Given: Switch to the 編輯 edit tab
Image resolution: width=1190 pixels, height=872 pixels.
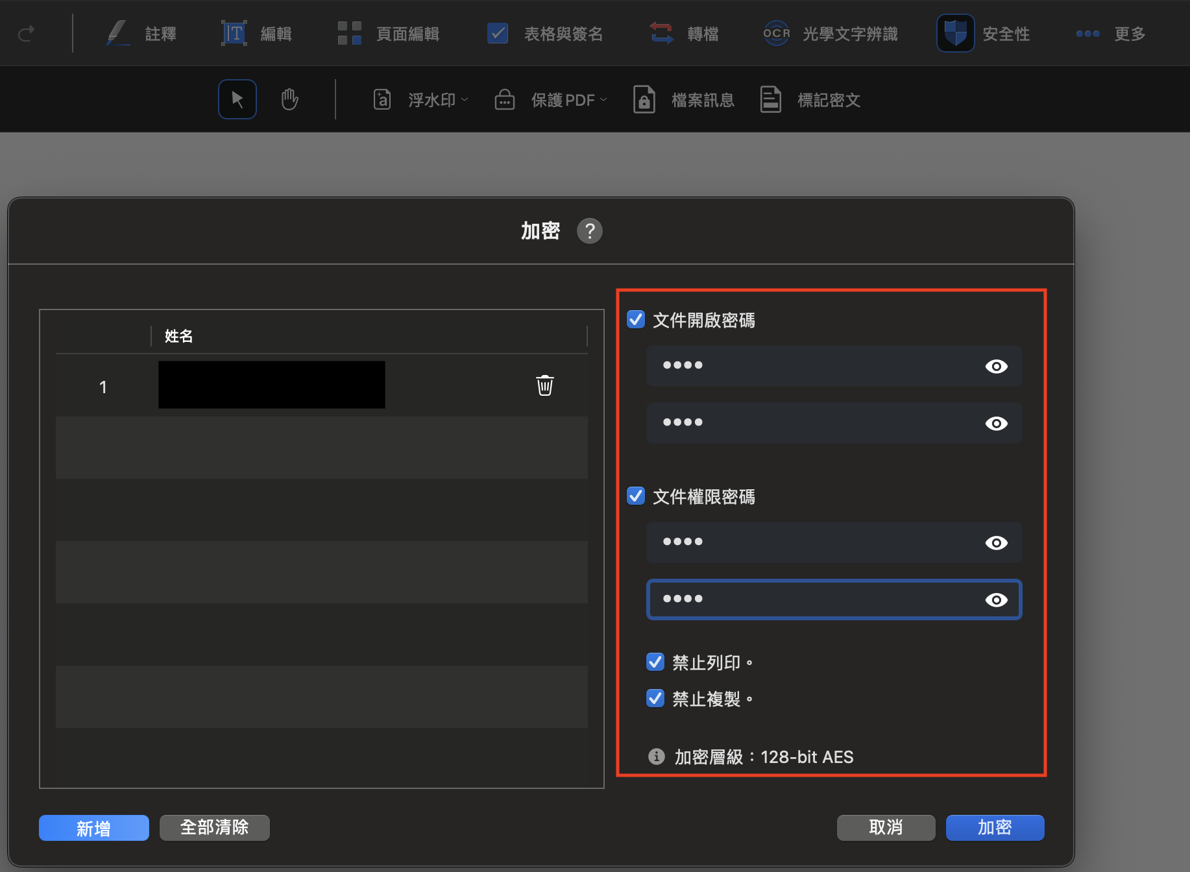Looking at the screenshot, I should click(256, 33).
